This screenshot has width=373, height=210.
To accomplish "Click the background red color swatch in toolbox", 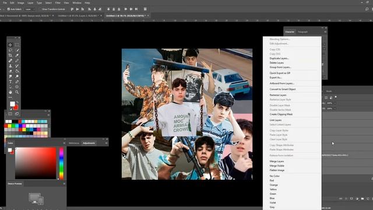I will click(x=16, y=107).
